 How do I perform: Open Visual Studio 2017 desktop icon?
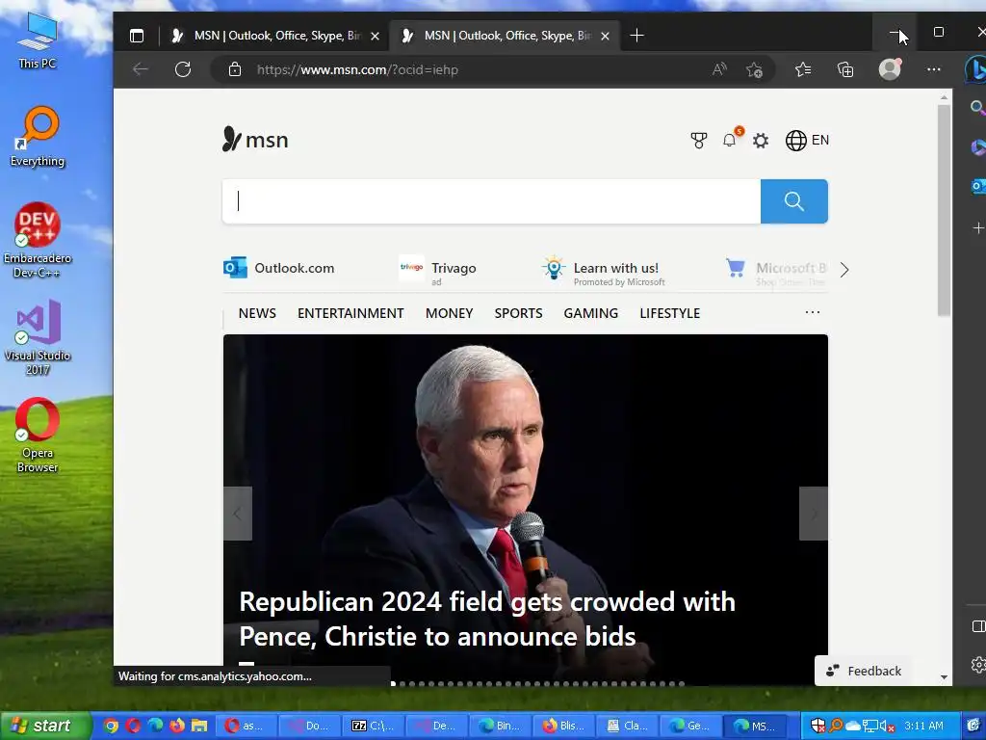(38, 338)
